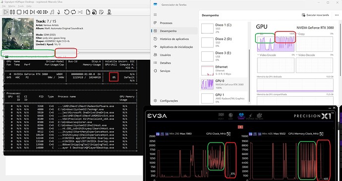Screen dimensions: 342x181
Task: Click the circular single-arrow repeat icon
Action: (67, 12)
